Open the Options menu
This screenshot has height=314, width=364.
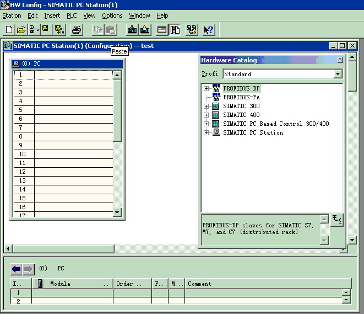click(112, 15)
